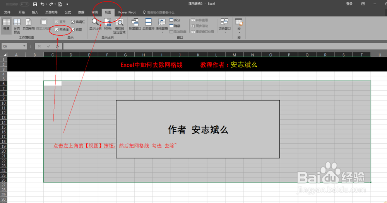Expand the 冻结窗格 freeze panes dropdown

pos(162,33)
